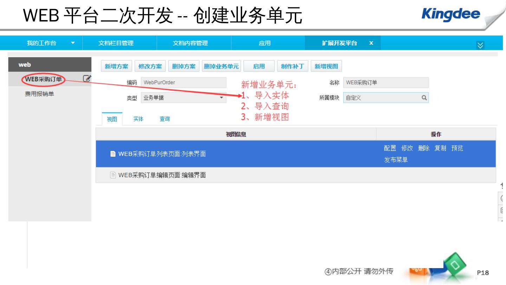
Task: Click the 新增视图 button
Action: (x=326, y=66)
